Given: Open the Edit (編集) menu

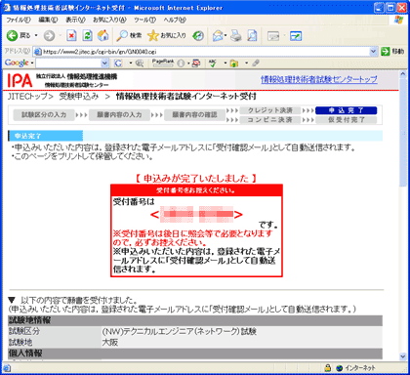Looking at the screenshot, I should click(48, 20).
